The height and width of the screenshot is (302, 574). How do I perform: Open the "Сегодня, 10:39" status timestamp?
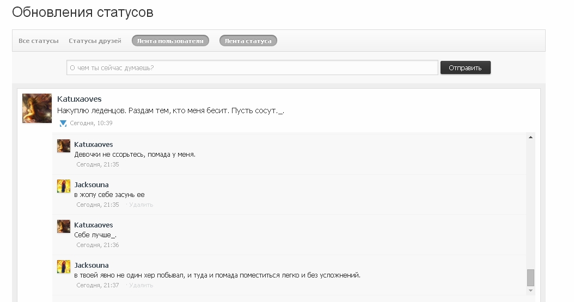pyautogui.click(x=91, y=124)
